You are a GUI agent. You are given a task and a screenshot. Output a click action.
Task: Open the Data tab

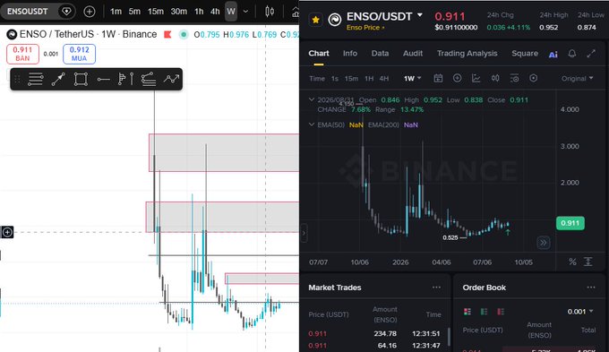point(380,53)
